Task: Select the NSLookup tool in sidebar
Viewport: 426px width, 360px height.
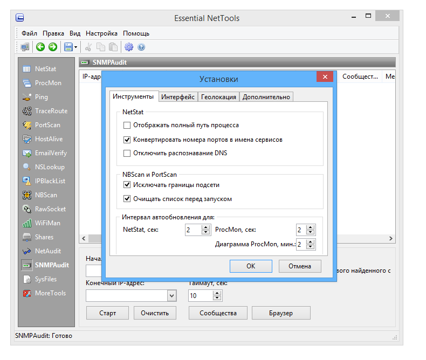Action: pyautogui.click(x=44, y=167)
